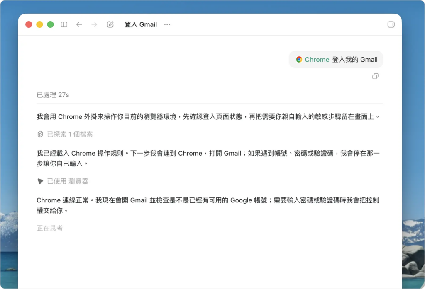Close the window with red button

[x=29, y=24]
